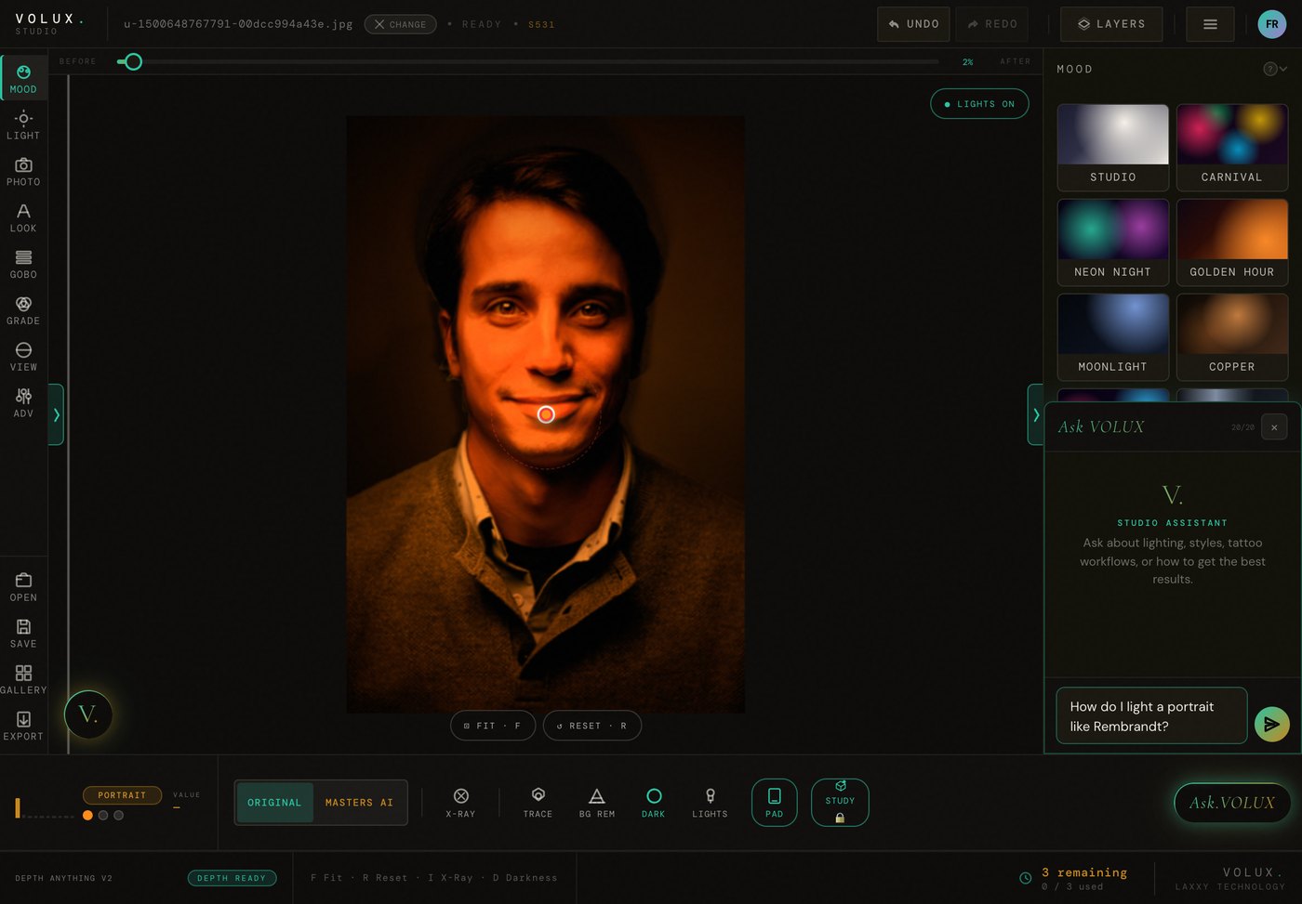Viewport: 1302px width, 904px height.
Task: Click the Ask VOLUX question input field
Action: [1151, 715]
